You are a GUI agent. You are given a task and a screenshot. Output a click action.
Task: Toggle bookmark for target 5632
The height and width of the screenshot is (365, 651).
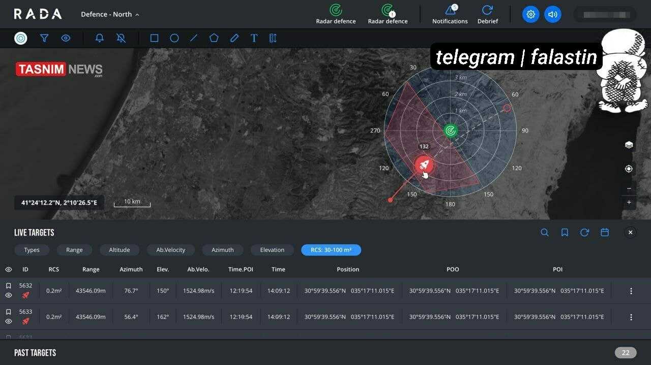(x=9, y=286)
